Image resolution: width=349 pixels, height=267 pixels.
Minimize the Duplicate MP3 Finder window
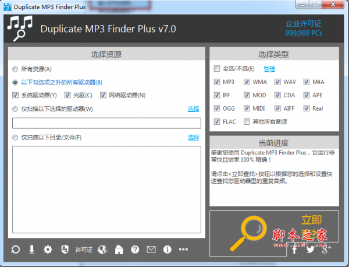tap(302, 5)
